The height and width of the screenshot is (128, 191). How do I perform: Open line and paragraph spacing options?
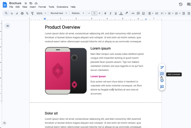[x=157, y=13]
